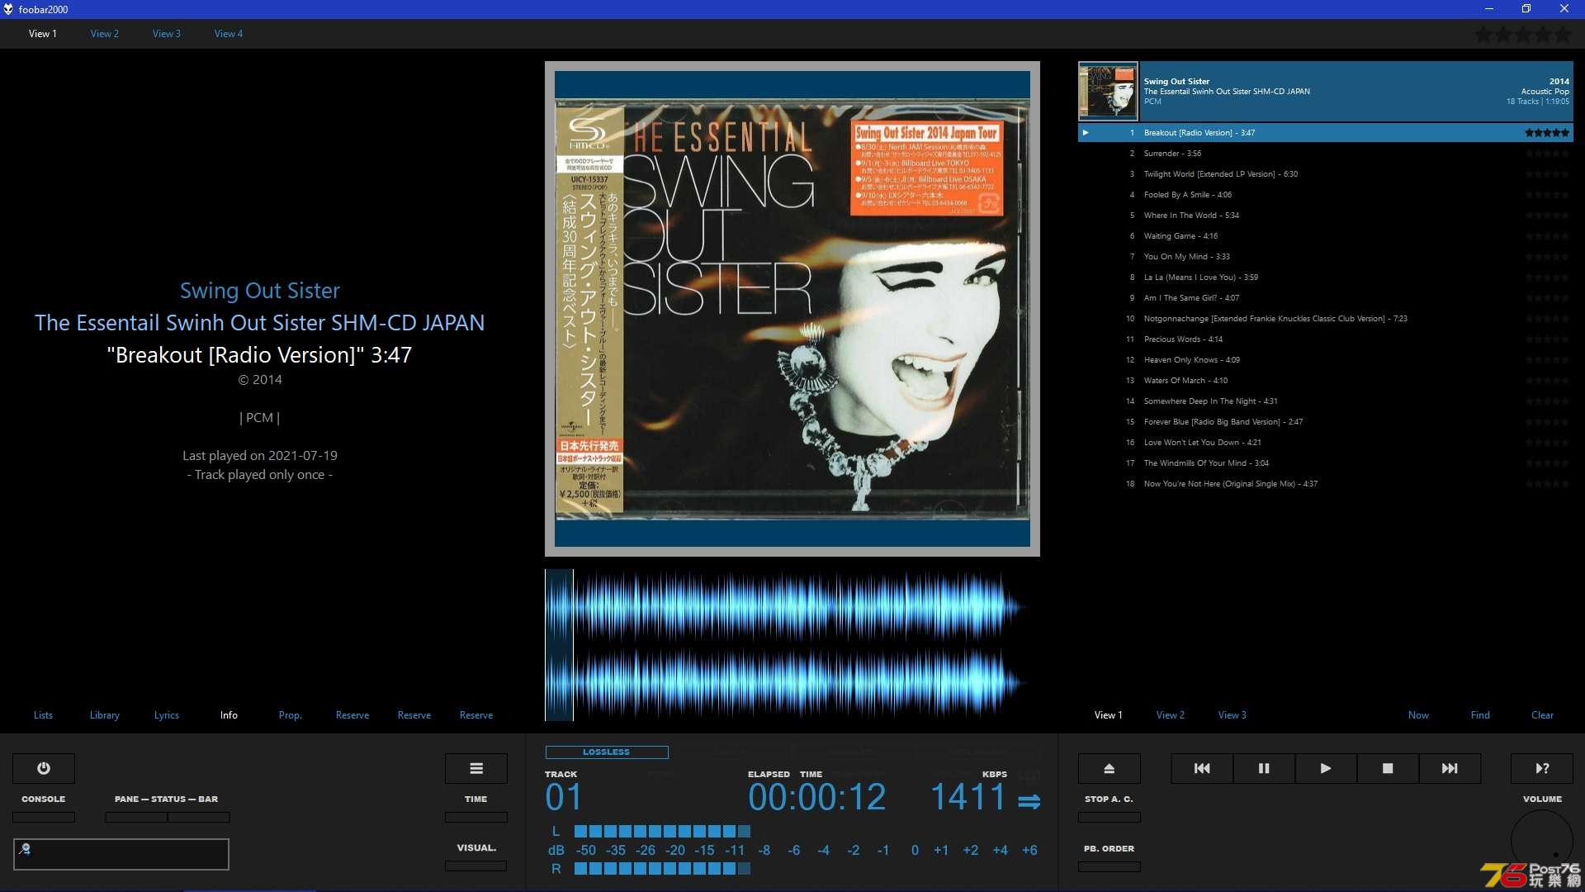Screen dimensions: 1585x892
Task: Click the eject button above STOP A. C.
Action: coord(1109,768)
